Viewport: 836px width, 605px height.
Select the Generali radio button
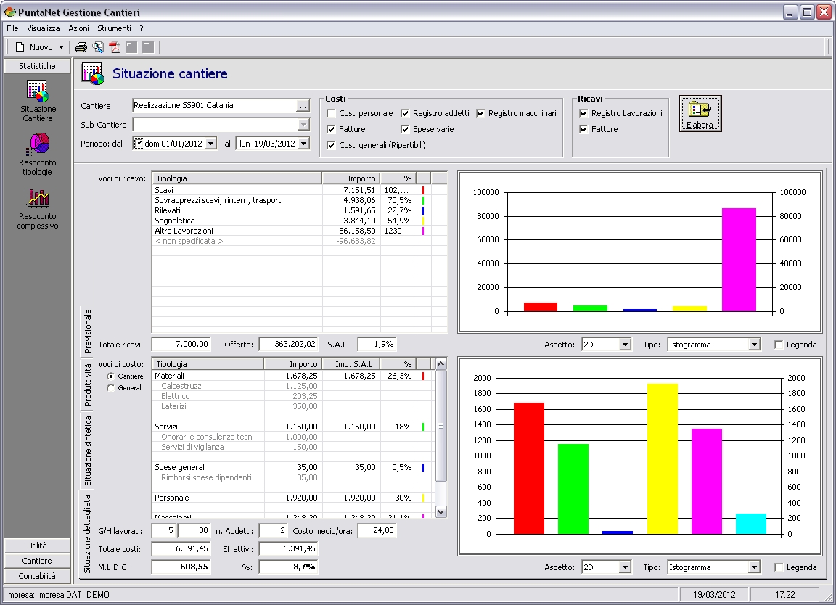(x=111, y=388)
